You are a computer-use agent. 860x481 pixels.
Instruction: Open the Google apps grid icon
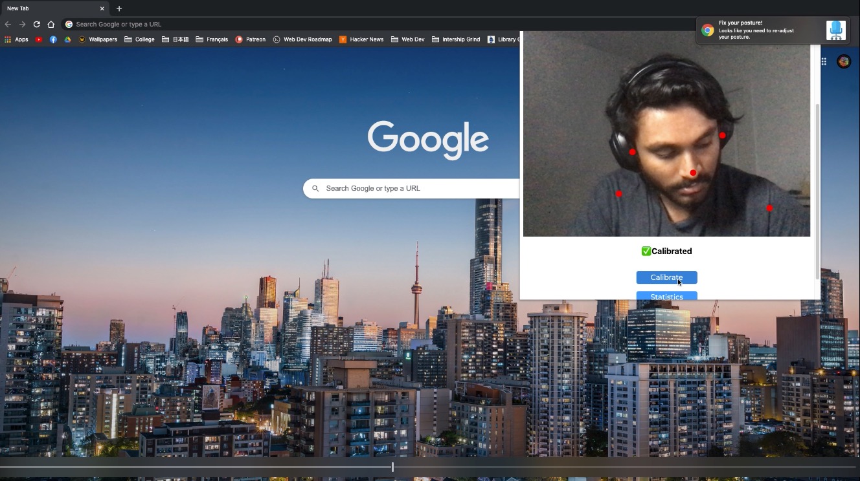pos(824,61)
